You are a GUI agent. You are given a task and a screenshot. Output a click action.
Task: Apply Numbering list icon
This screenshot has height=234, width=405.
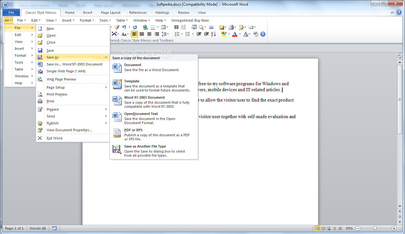point(177,34)
